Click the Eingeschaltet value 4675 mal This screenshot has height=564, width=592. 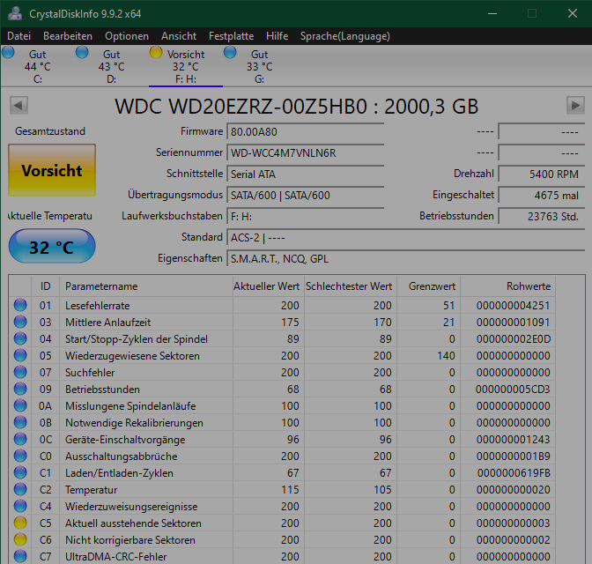(x=542, y=196)
